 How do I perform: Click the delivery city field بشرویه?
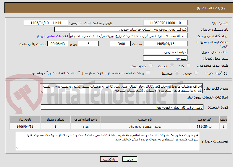(x=165, y=58)
